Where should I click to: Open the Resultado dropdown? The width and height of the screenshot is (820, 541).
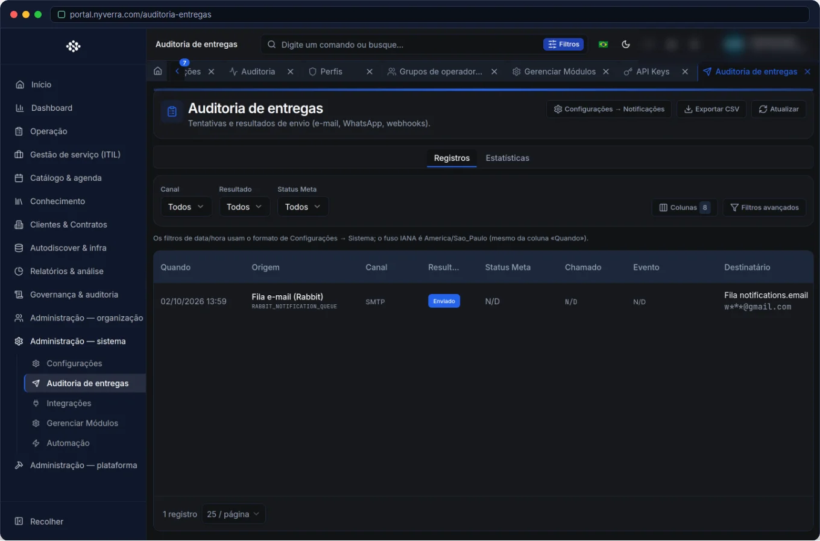coord(245,207)
